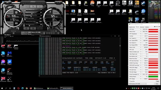
Task: Switch to GPU-Z Validation tab
Action: 147,27
